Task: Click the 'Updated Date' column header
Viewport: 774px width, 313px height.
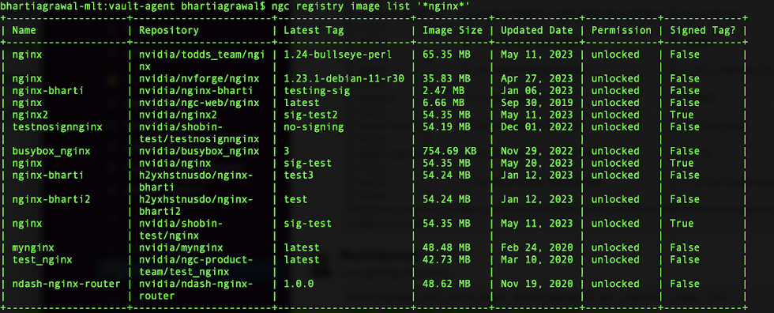Action: pos(536,30)
